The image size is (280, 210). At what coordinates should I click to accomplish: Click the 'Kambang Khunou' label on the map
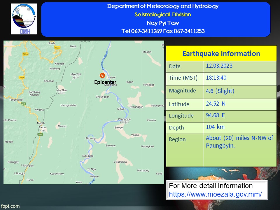[34, 93]
